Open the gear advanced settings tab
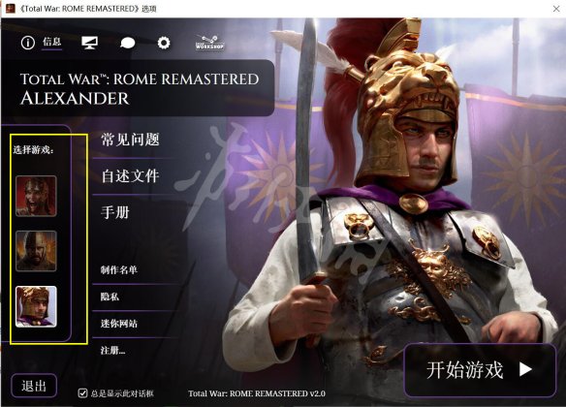Viewport: 566px width, 407px height. pos(164,43)
